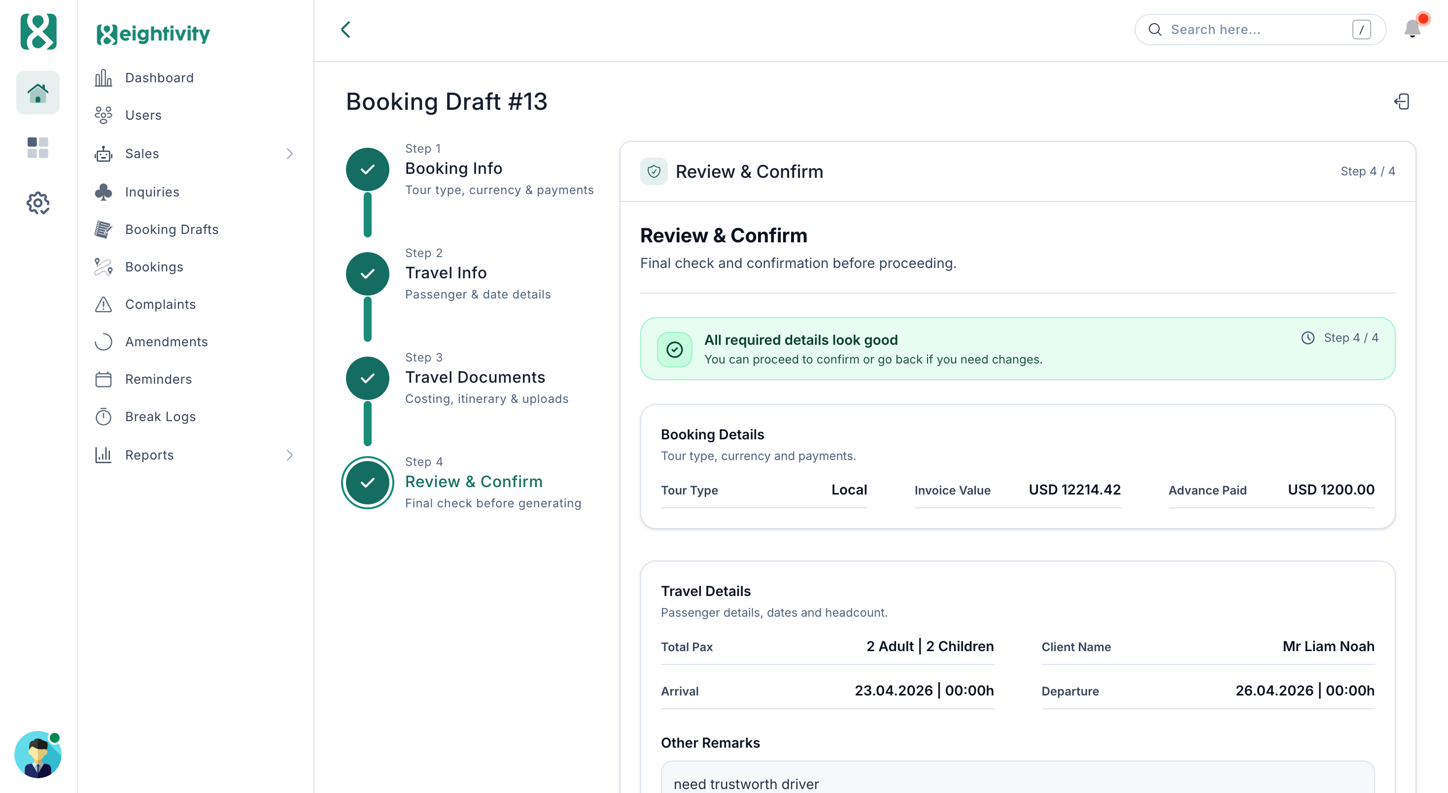Click Departure '26.04.2026 | 00:00h'
The height and width of the screenshot is (793, 1448).
[x=1304, y=691]
